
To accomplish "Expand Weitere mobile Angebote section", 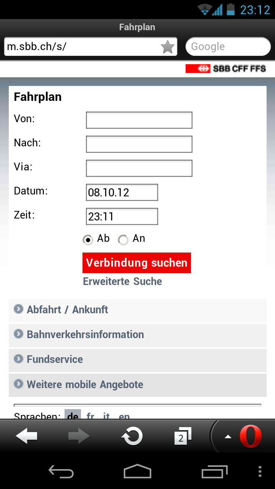I will [x=85, y=384].
